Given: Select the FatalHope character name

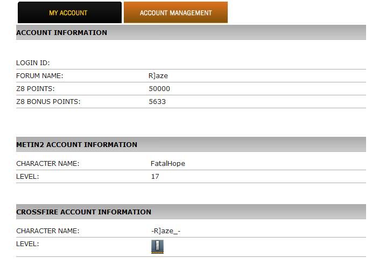Looking at the screenshot, I should (168, 164).
